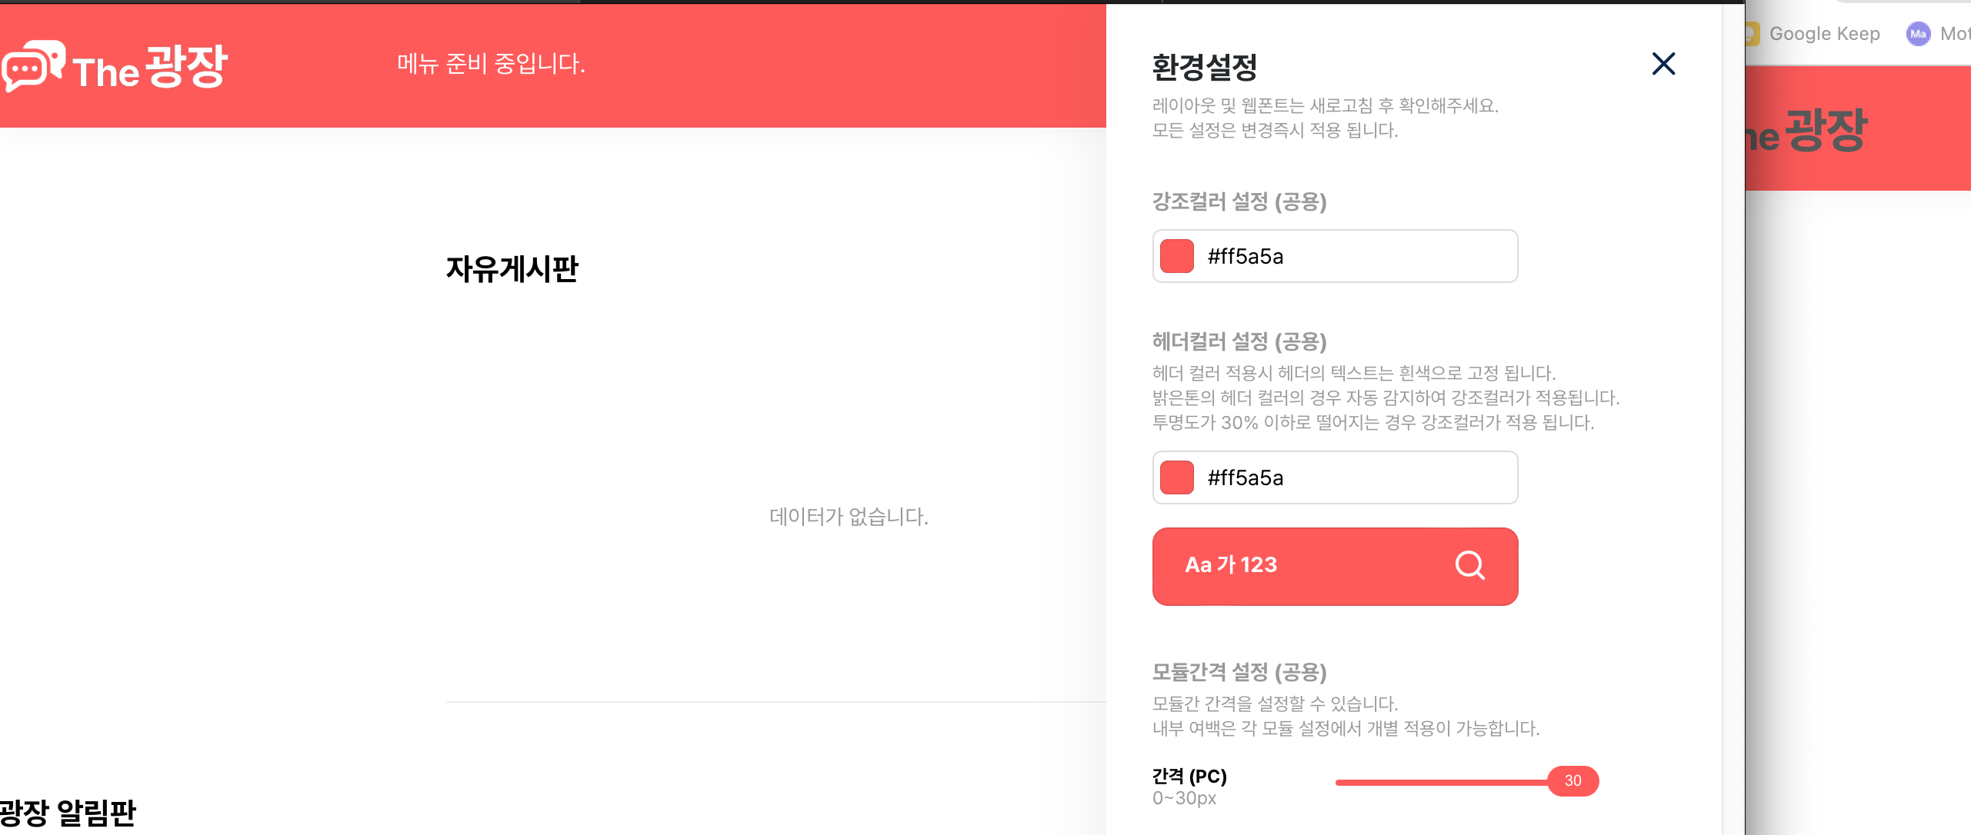Click the 환경설정 panel title
1971x835 pixels.
tap(1204, 67)
